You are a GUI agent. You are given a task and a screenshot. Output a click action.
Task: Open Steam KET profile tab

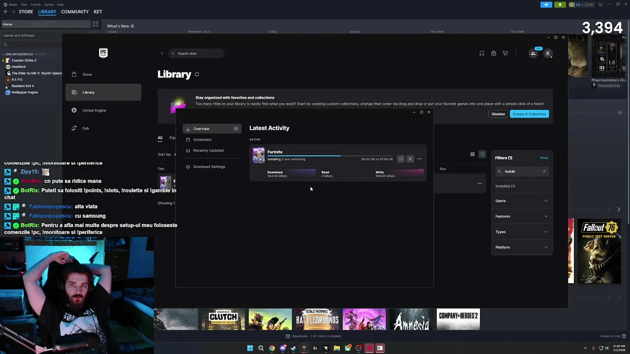pos(98,12)
